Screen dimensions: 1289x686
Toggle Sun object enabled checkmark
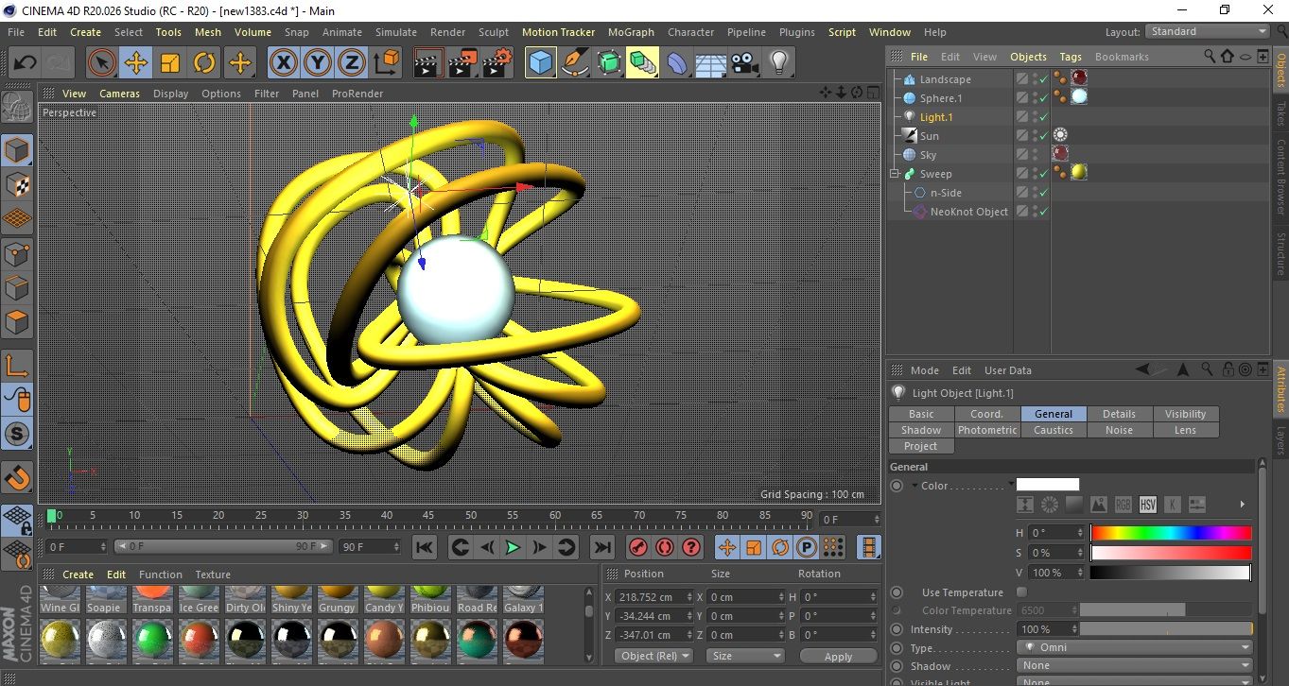coord(1043,136)
